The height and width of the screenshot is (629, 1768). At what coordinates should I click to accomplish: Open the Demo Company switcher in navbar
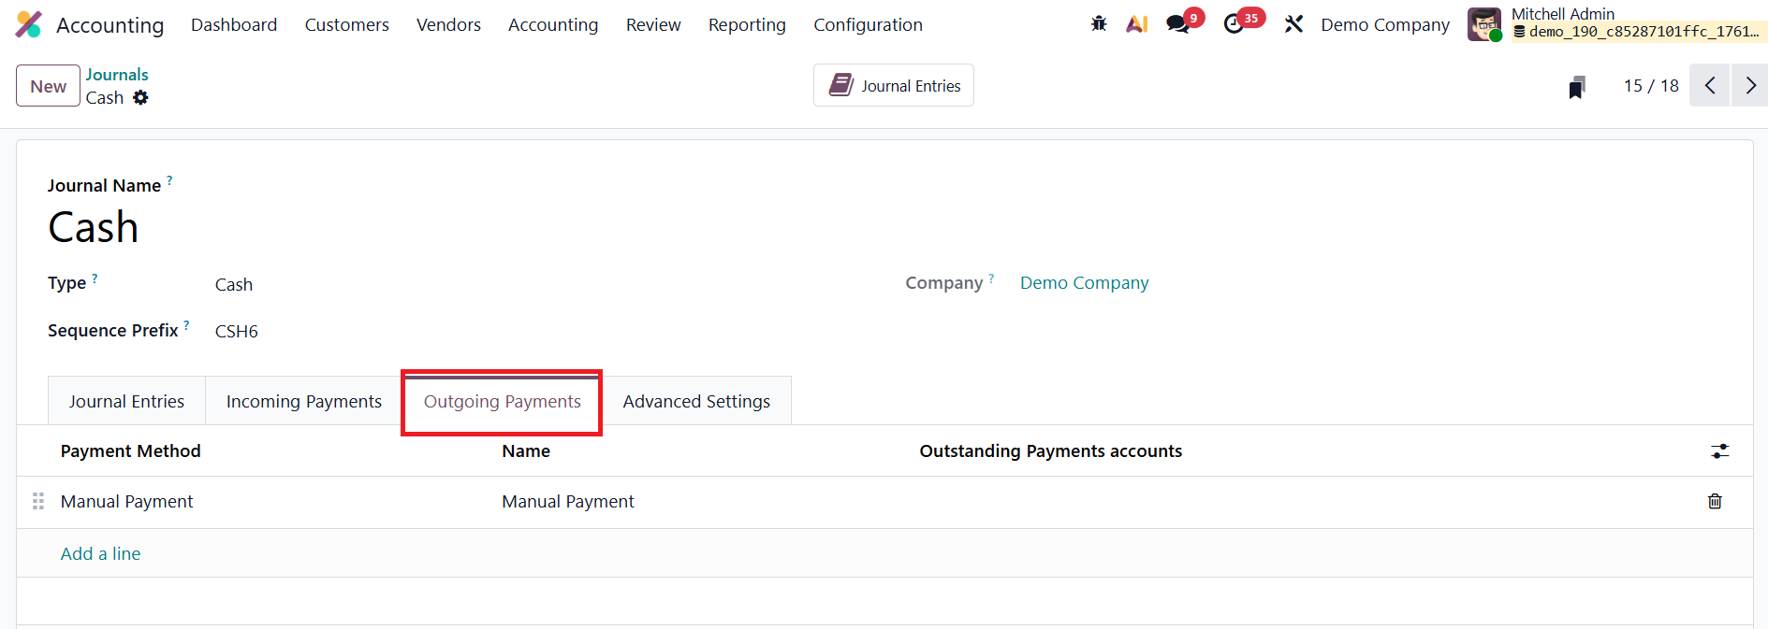[1385, 25]
